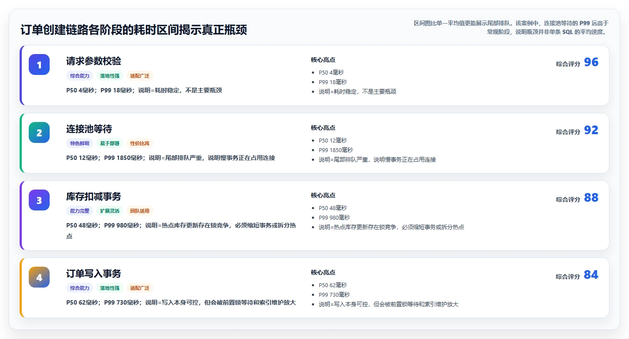Click 核心亮点 heading in 连接池等待 card
629x339 pixels.
tap(323, 128)
